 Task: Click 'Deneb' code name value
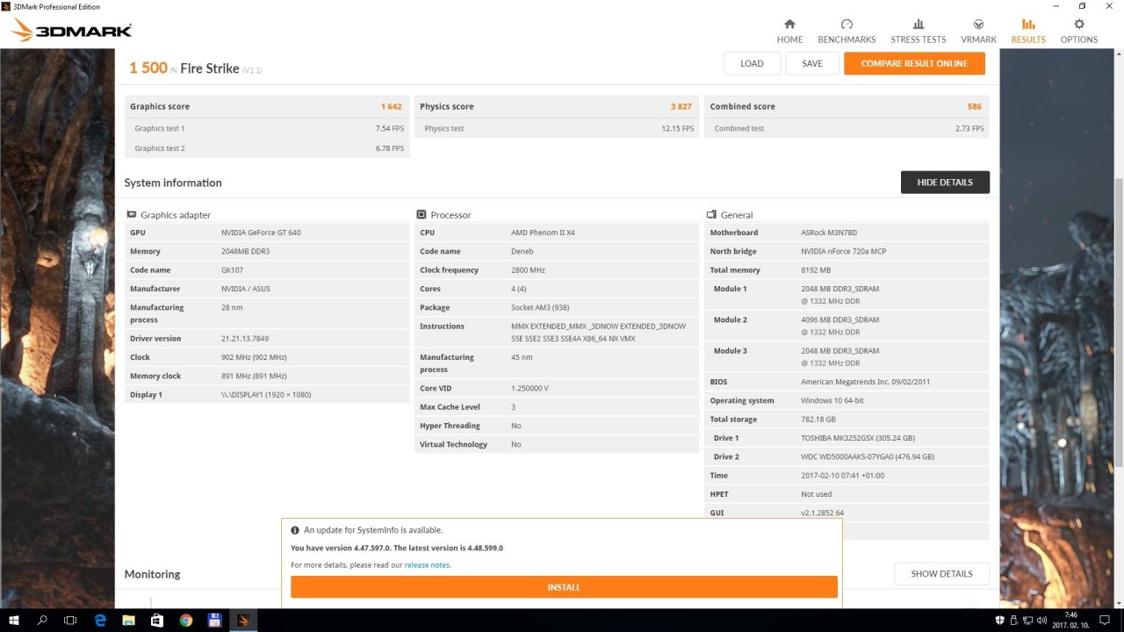522,251
